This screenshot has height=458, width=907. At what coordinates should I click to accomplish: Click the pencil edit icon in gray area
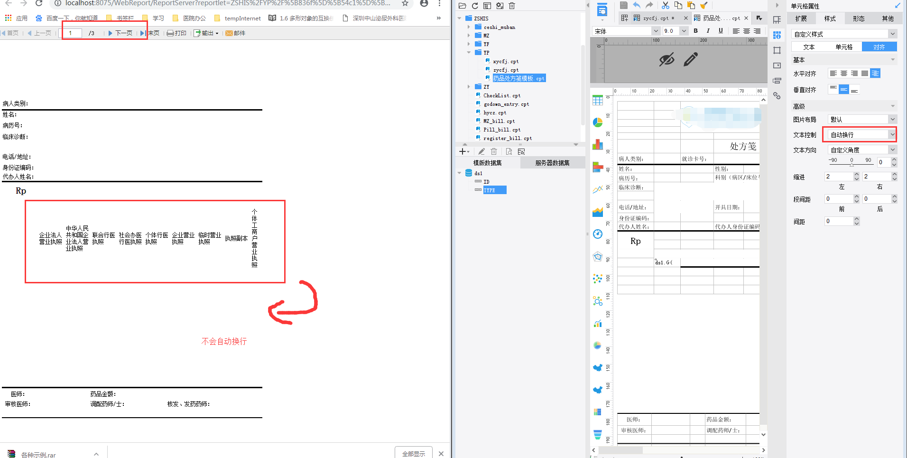click(x=691, y=59)
